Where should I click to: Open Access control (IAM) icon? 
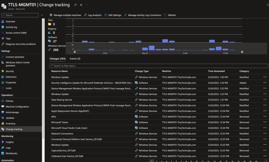pos(3,33)
